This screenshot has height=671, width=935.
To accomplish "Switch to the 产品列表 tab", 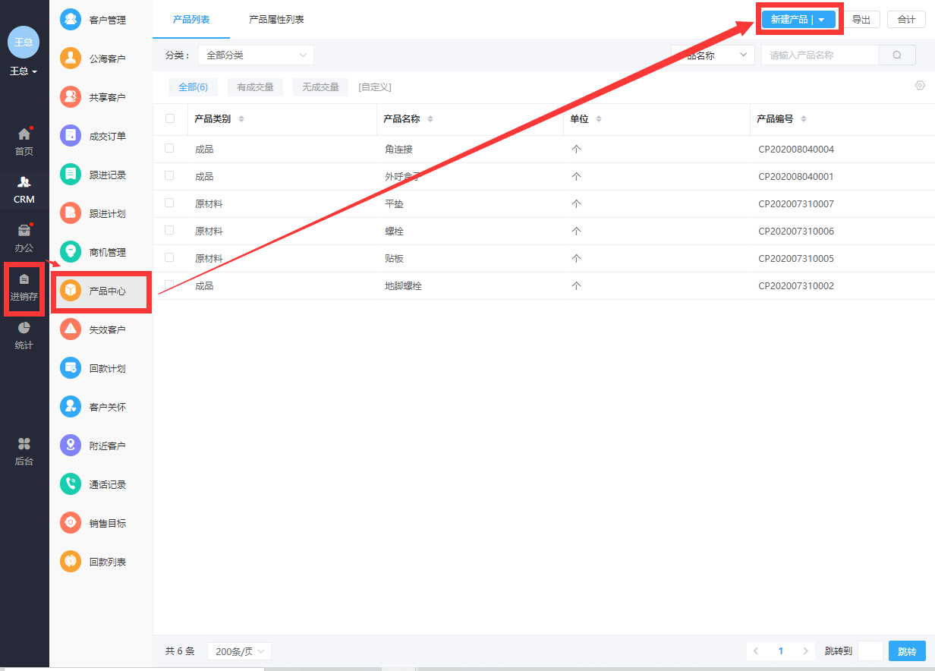I will point(191,20).
